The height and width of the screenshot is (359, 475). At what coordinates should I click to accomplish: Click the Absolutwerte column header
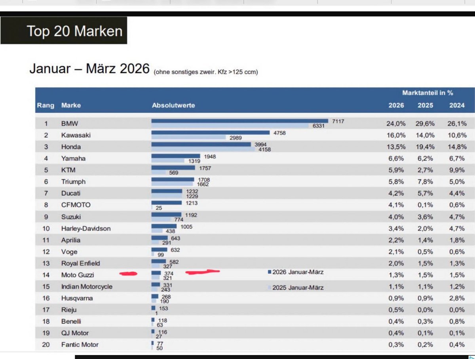(x=173, y=105)
